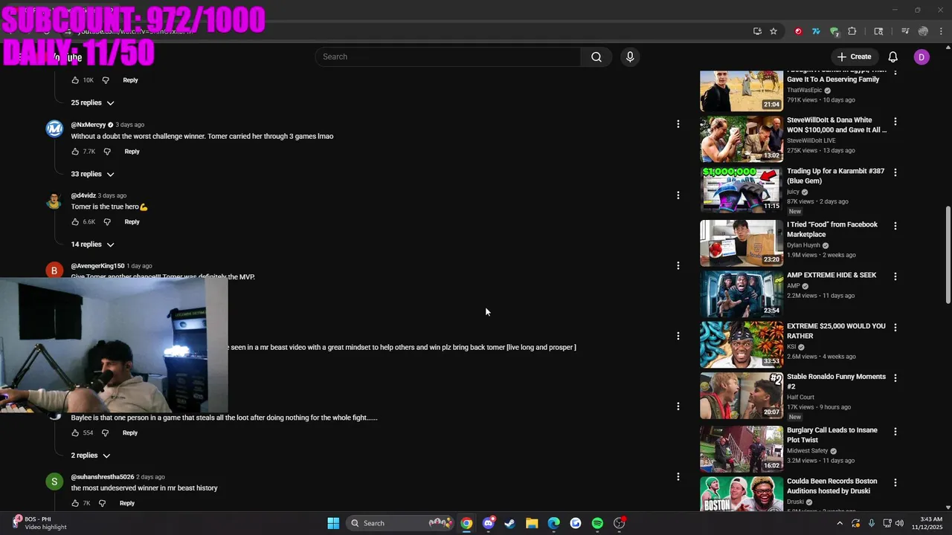Open the Chrome profile avatar
This screenshot has height=535, width=952.
(923, 31)
